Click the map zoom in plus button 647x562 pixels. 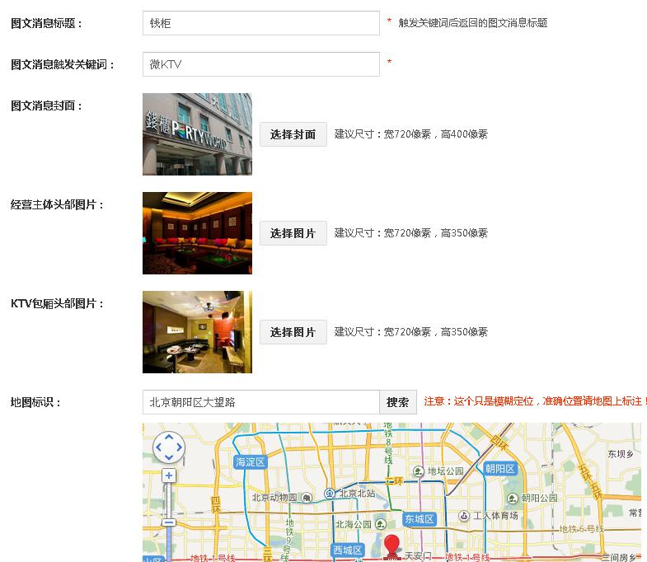click(x=169, y=475)
